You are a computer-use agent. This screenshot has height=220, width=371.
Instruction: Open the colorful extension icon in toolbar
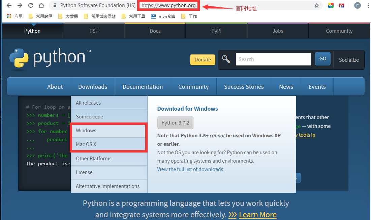(x=331, y=5)
